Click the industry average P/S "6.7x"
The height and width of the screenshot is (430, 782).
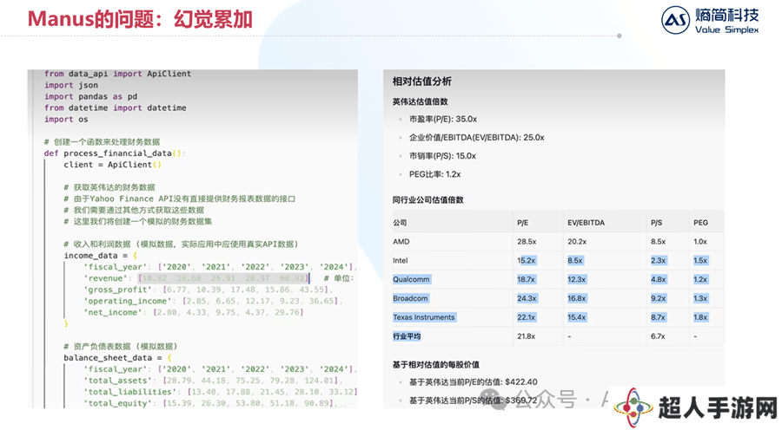[x=658, y=336]
